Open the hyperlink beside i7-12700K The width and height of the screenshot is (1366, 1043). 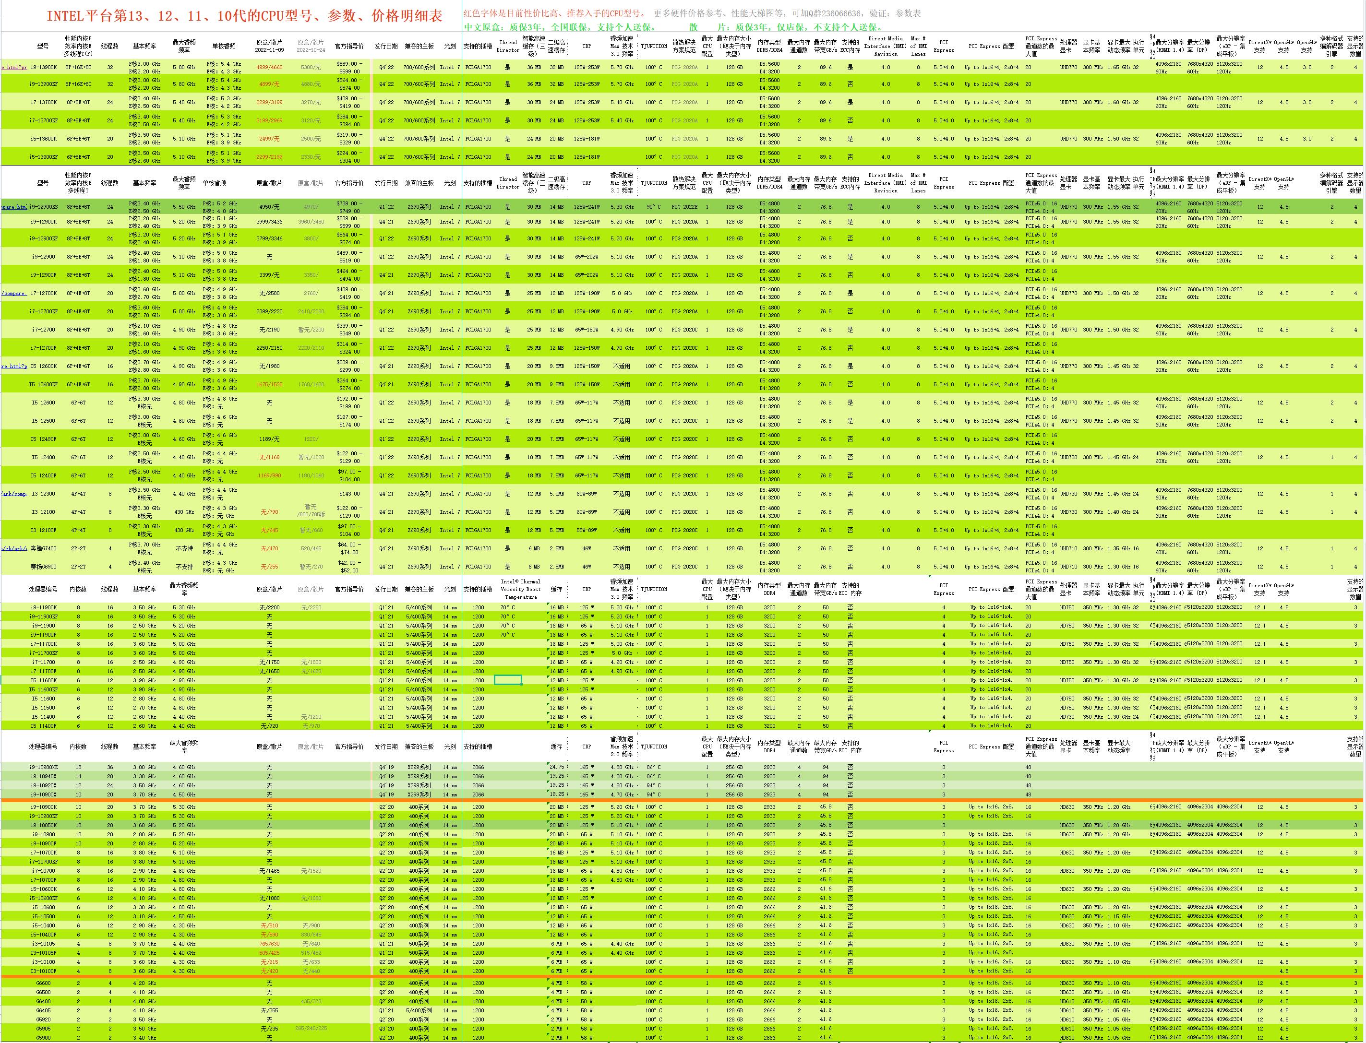coord(13,293)
